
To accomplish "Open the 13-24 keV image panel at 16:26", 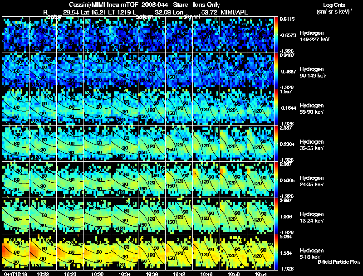I will coord(70,216).
